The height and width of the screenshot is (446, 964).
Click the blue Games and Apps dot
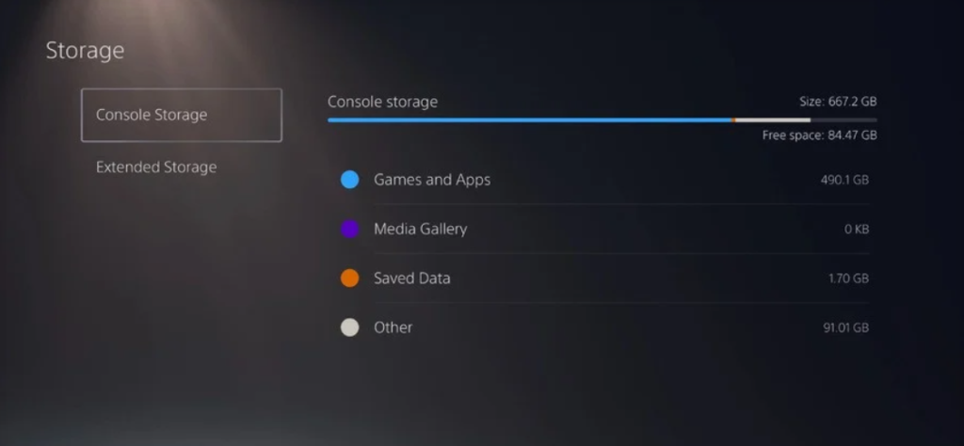point(350,180)
